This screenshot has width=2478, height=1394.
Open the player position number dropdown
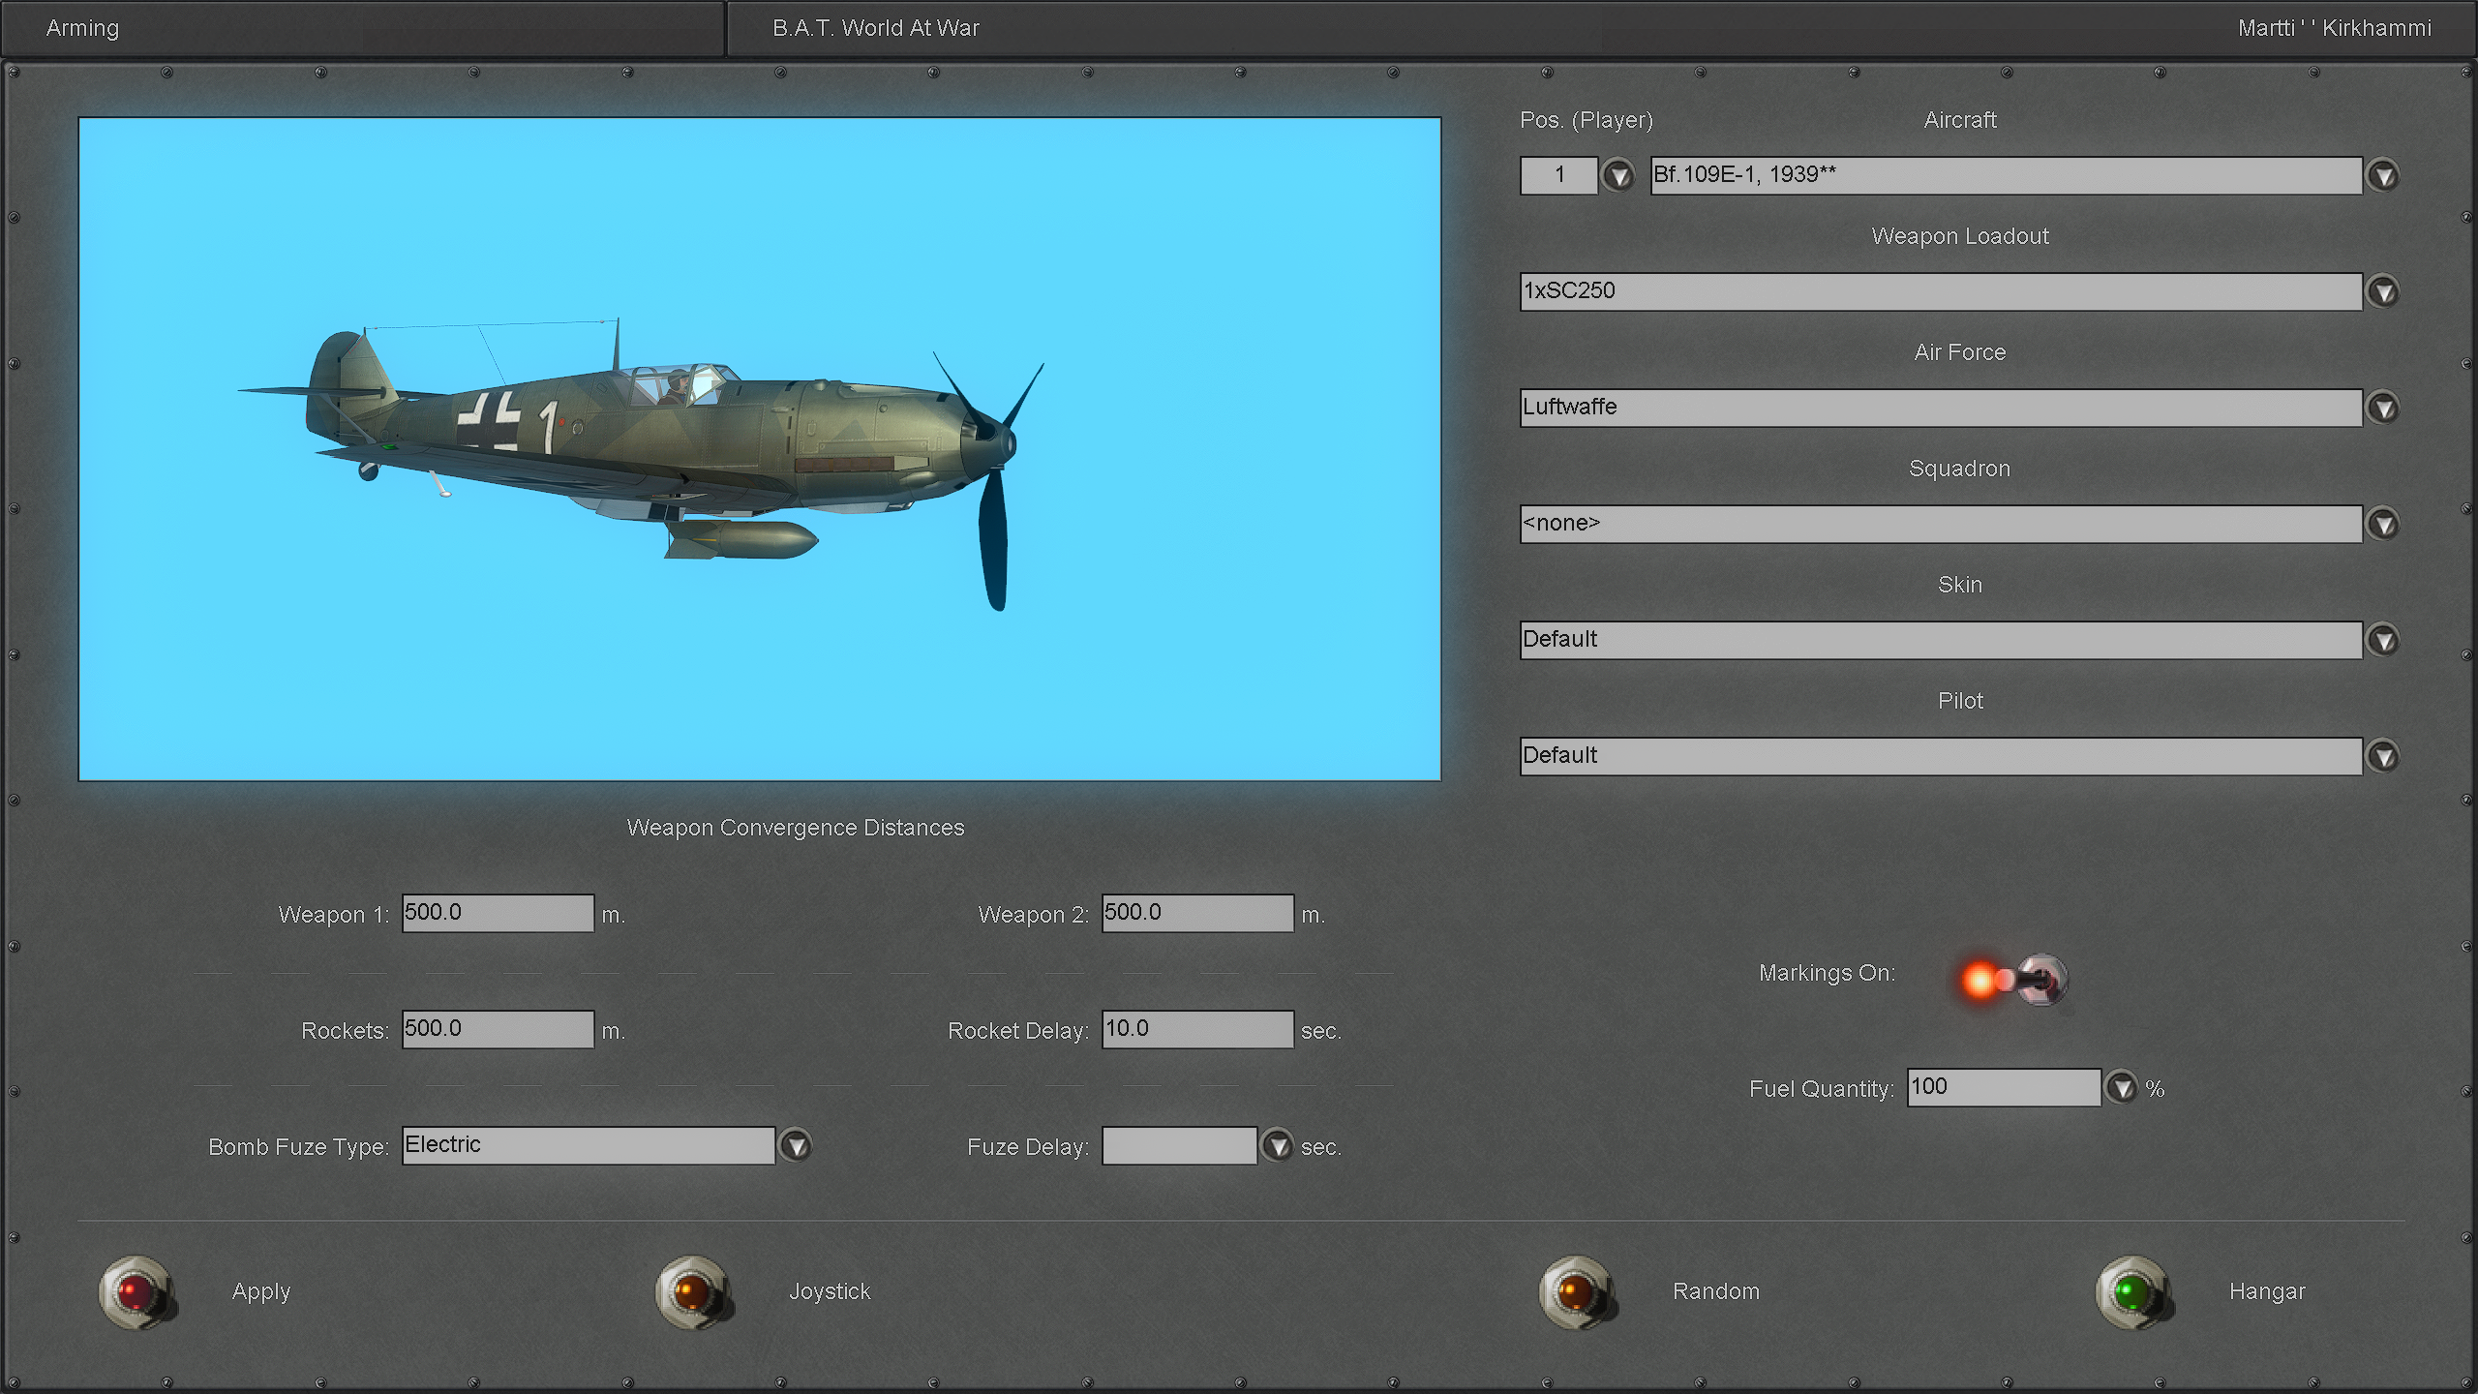pos(1617,176)
